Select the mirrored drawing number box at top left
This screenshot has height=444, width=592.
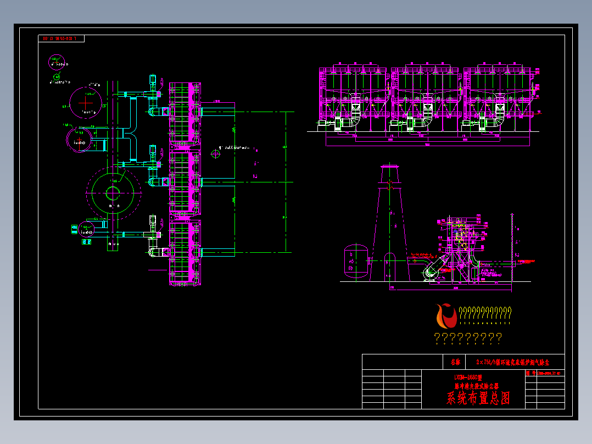pos(61,38)
